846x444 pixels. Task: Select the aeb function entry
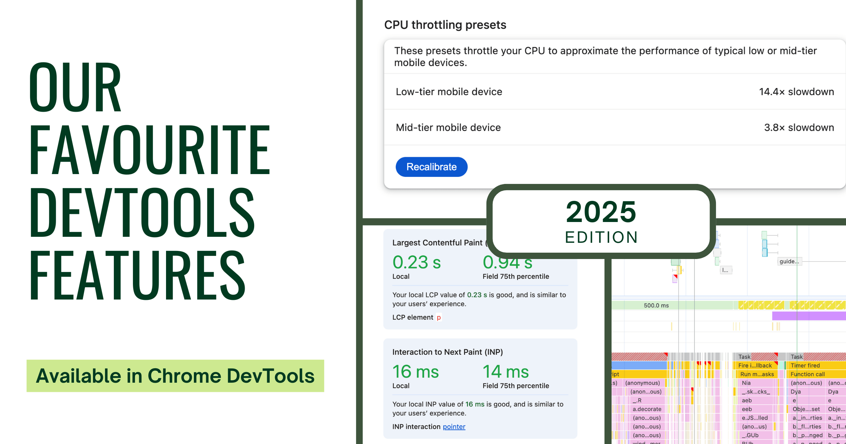click(x=756, y=401)
